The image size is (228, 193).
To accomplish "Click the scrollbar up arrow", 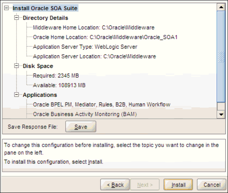I will pos(221,7).
